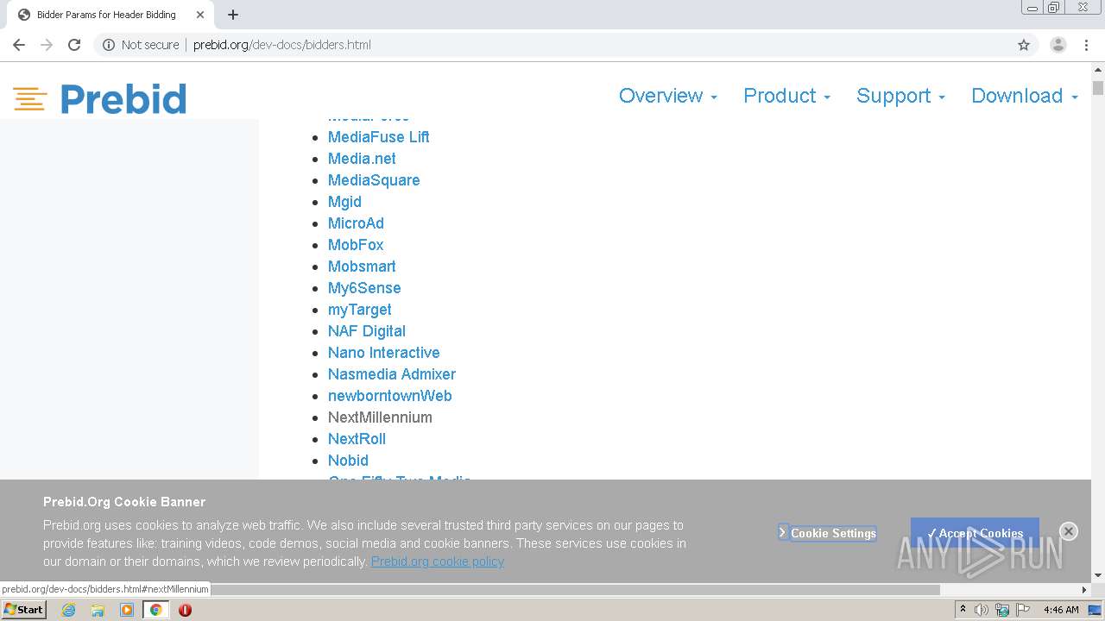
Task: Launch Internet Explorer from taskbar
Action: (68, 610)
